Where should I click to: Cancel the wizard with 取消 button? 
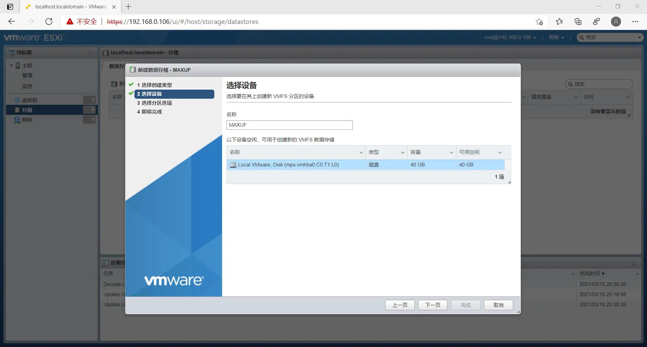coord(498,305)
